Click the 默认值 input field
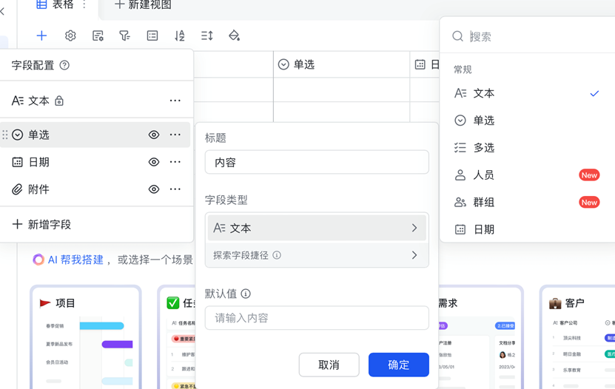This screenshot has height=389, width=615. pyautogui.click(x=317, y=318)
